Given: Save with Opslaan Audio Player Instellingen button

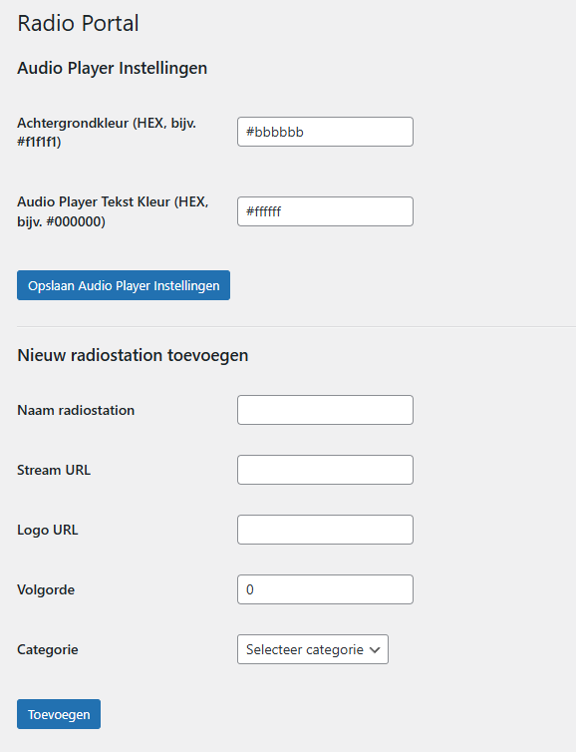Looking at the screenshot, I should pyautogui.click(x=124, y=285).
